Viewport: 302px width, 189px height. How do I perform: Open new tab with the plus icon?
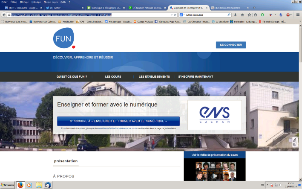[x=254, y=8]
